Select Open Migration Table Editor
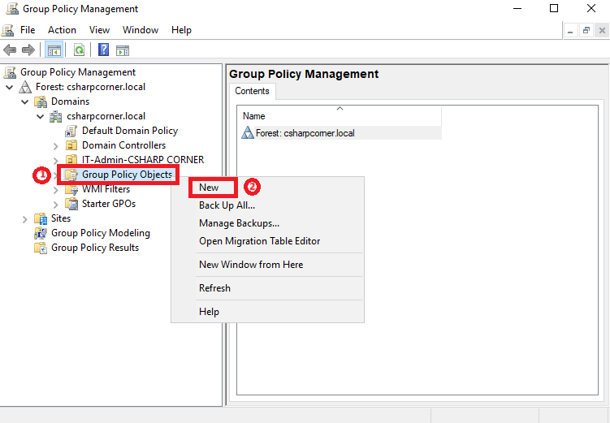This screenshot has height=423, width=610. 268,241
